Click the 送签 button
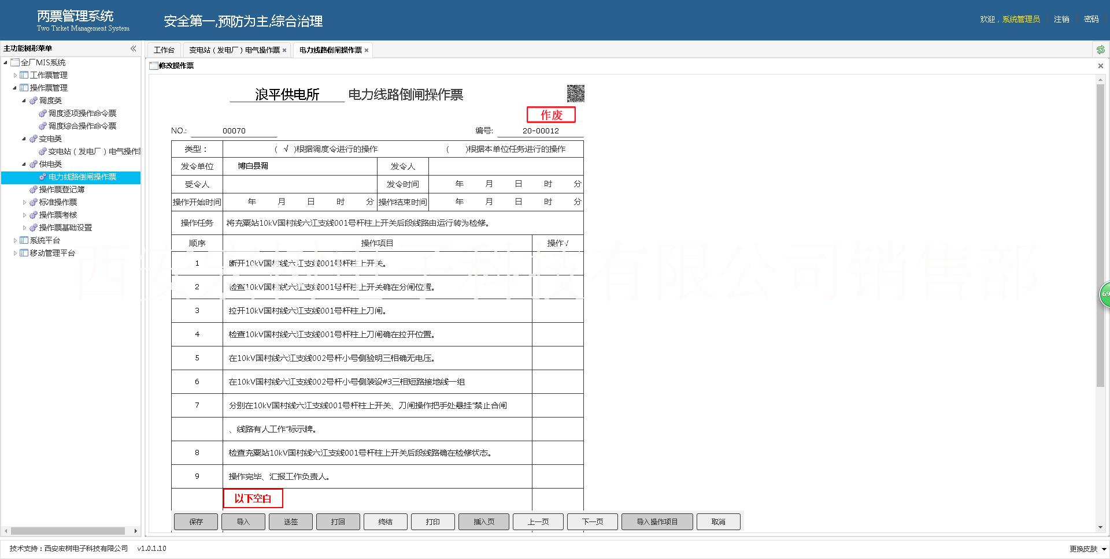 pos(291,521)
